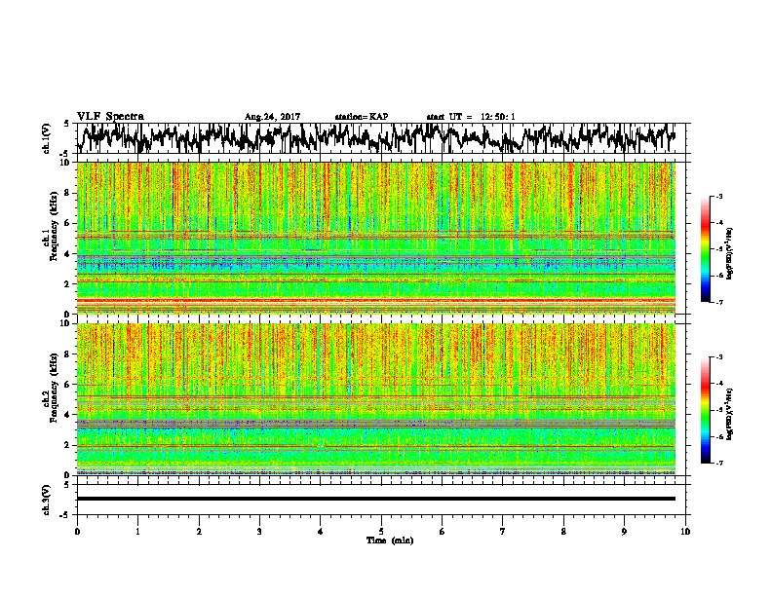Click the ch.2 "Frequency (kHz)" axis label
The height and width of the screenshot is (596, 772).
pyautogui.click(x=54, y=388)
